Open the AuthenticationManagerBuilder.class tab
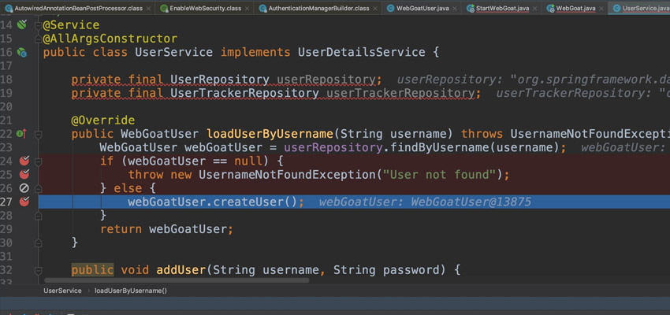The width and height of the screenshot is (670, 315). point(318,9)
